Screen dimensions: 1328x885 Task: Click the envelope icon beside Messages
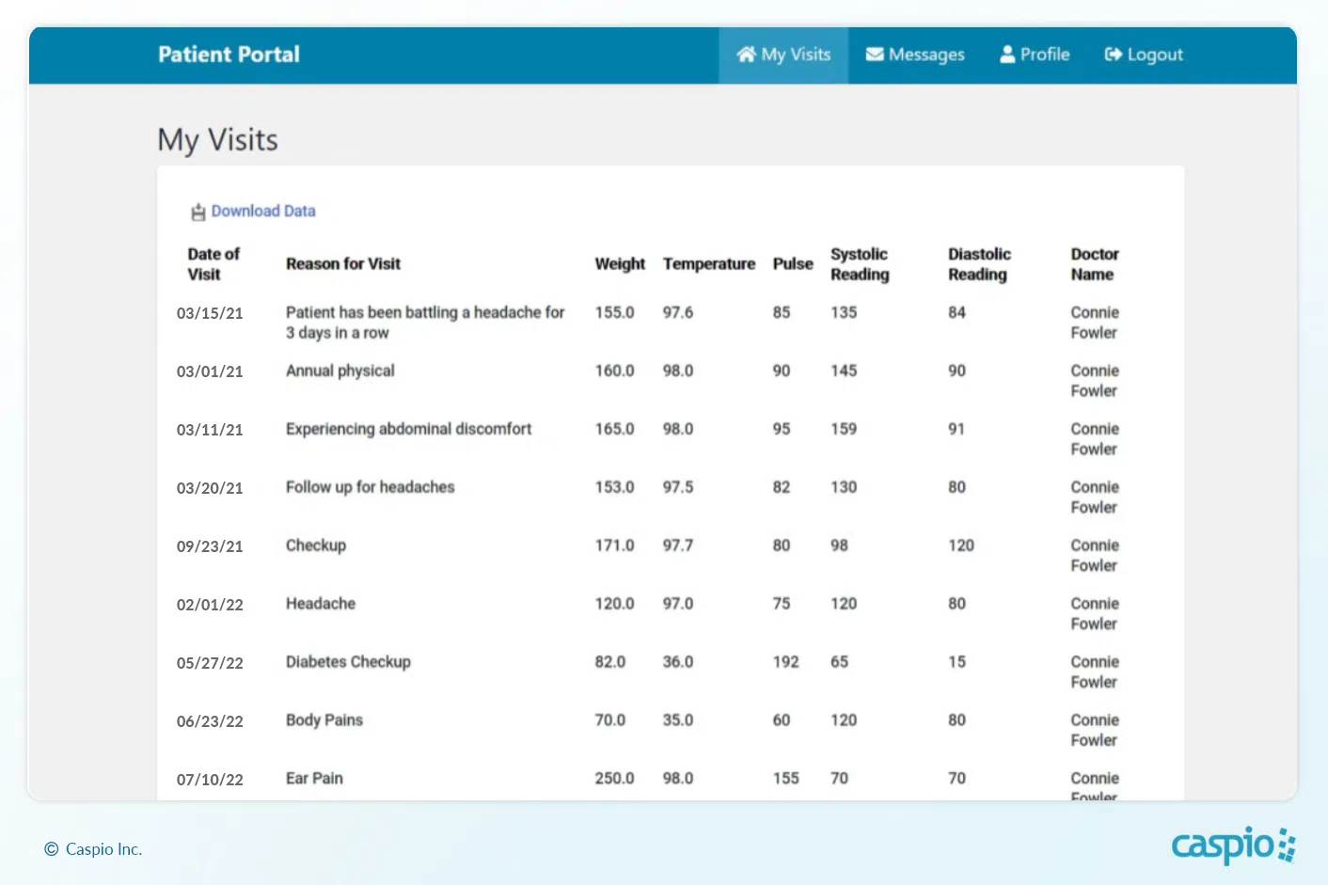point(874,55)
